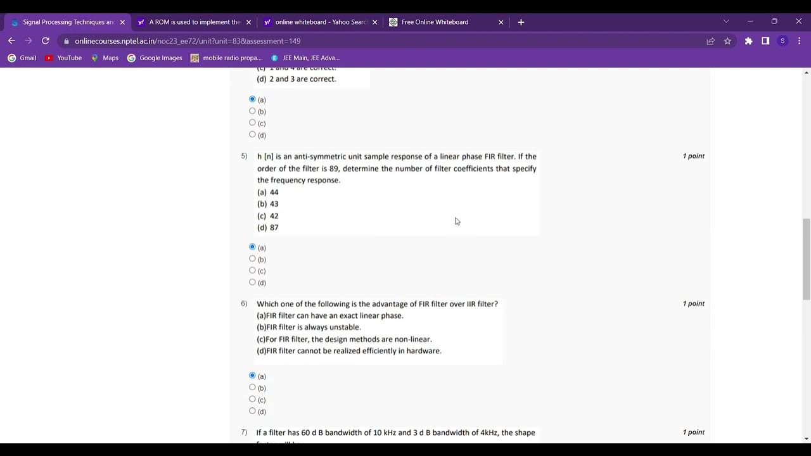Switch to A ROM is used to implement tab
The height and width of the screenshot is (456, 811).
194,22
